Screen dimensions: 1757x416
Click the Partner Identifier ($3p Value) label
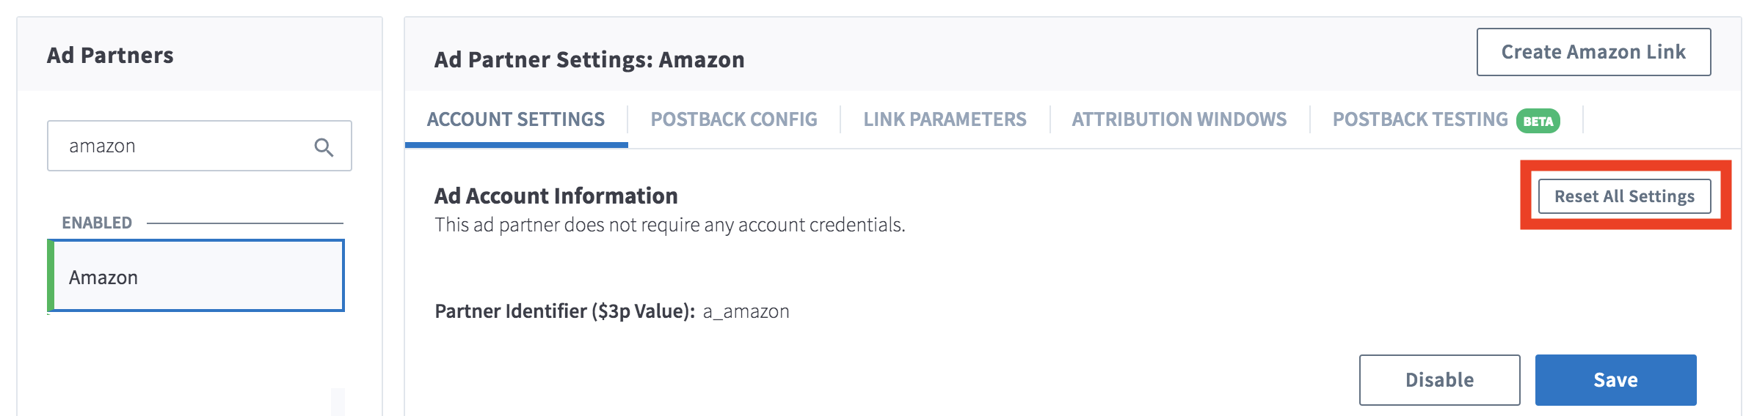(x=564, y=312)
